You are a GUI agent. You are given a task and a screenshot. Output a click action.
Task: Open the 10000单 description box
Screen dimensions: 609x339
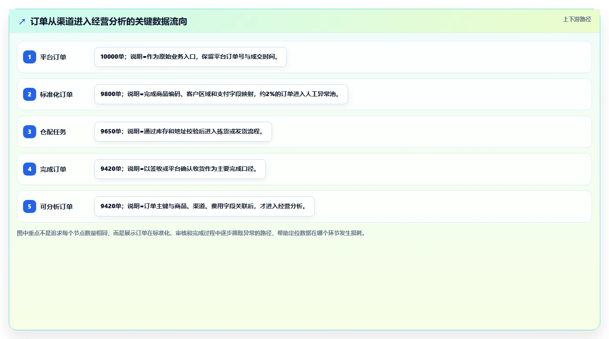191,57
